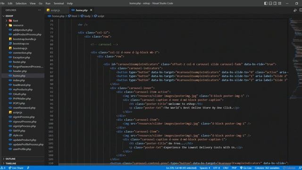Open OAuth.php file

(19, 94)
